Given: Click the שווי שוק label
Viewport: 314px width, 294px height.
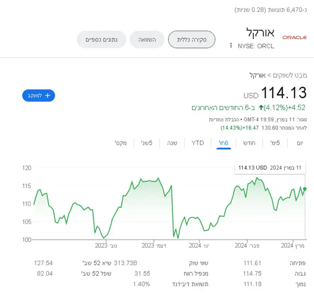Looking at the screenshot, I should point(199,263).
